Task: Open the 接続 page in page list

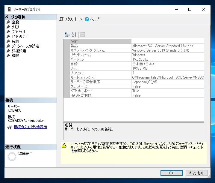Action: tap(15, 41)
